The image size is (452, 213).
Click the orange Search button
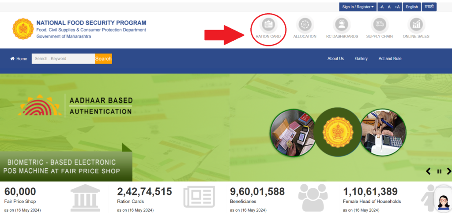103,59
